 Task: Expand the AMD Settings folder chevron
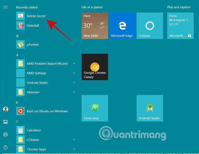[74, 73]
